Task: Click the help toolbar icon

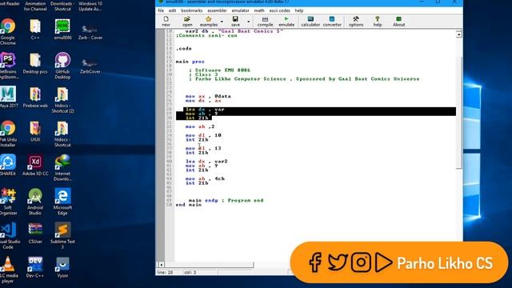Action: click(378, 22)
